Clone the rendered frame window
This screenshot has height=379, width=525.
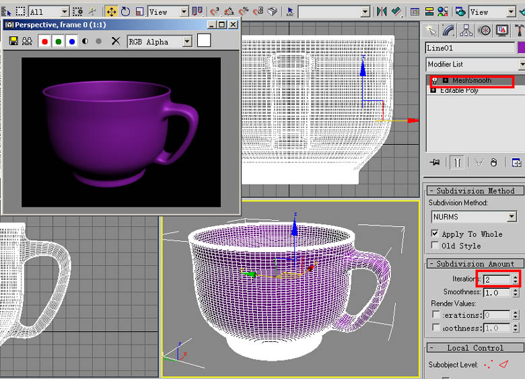28,41
